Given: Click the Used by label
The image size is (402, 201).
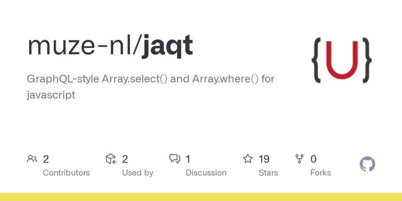Looking at the screenshot, I should 137,173.
